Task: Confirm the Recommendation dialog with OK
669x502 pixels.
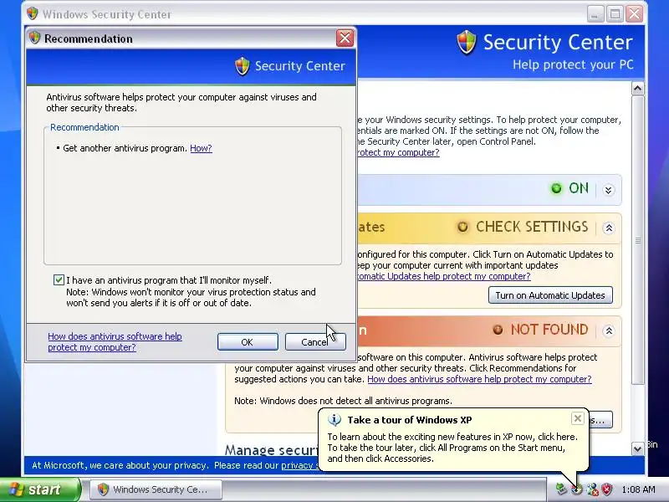Action: click(248, 342)
